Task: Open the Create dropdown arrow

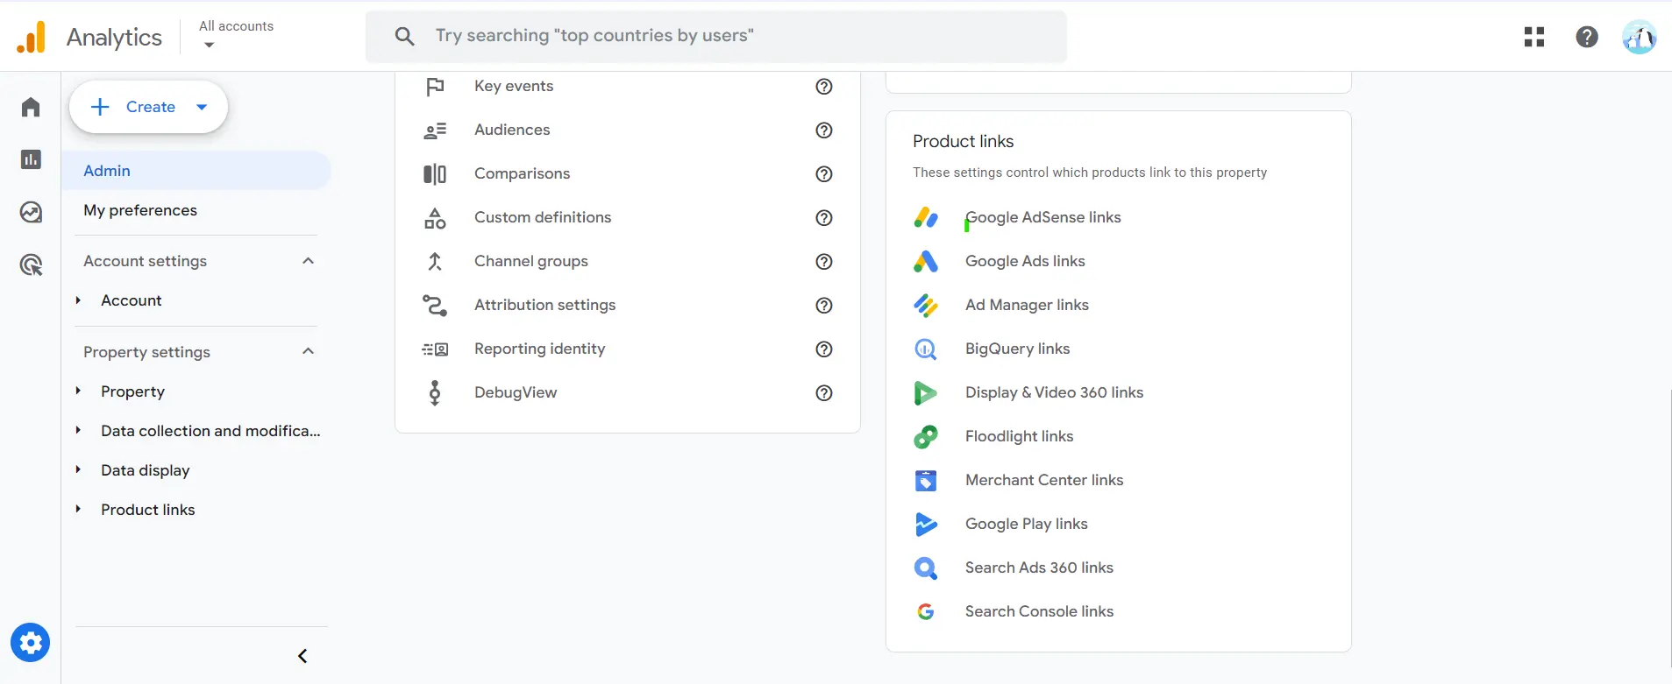Action: 202,107
